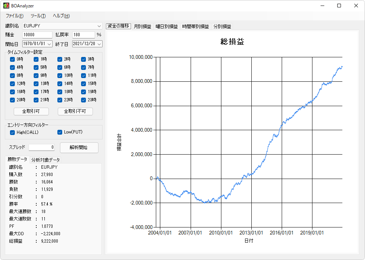This screenshot has height=260, width=365.
Task: Uncheck the 21時 time filter
Action: (x=36, y=100)
